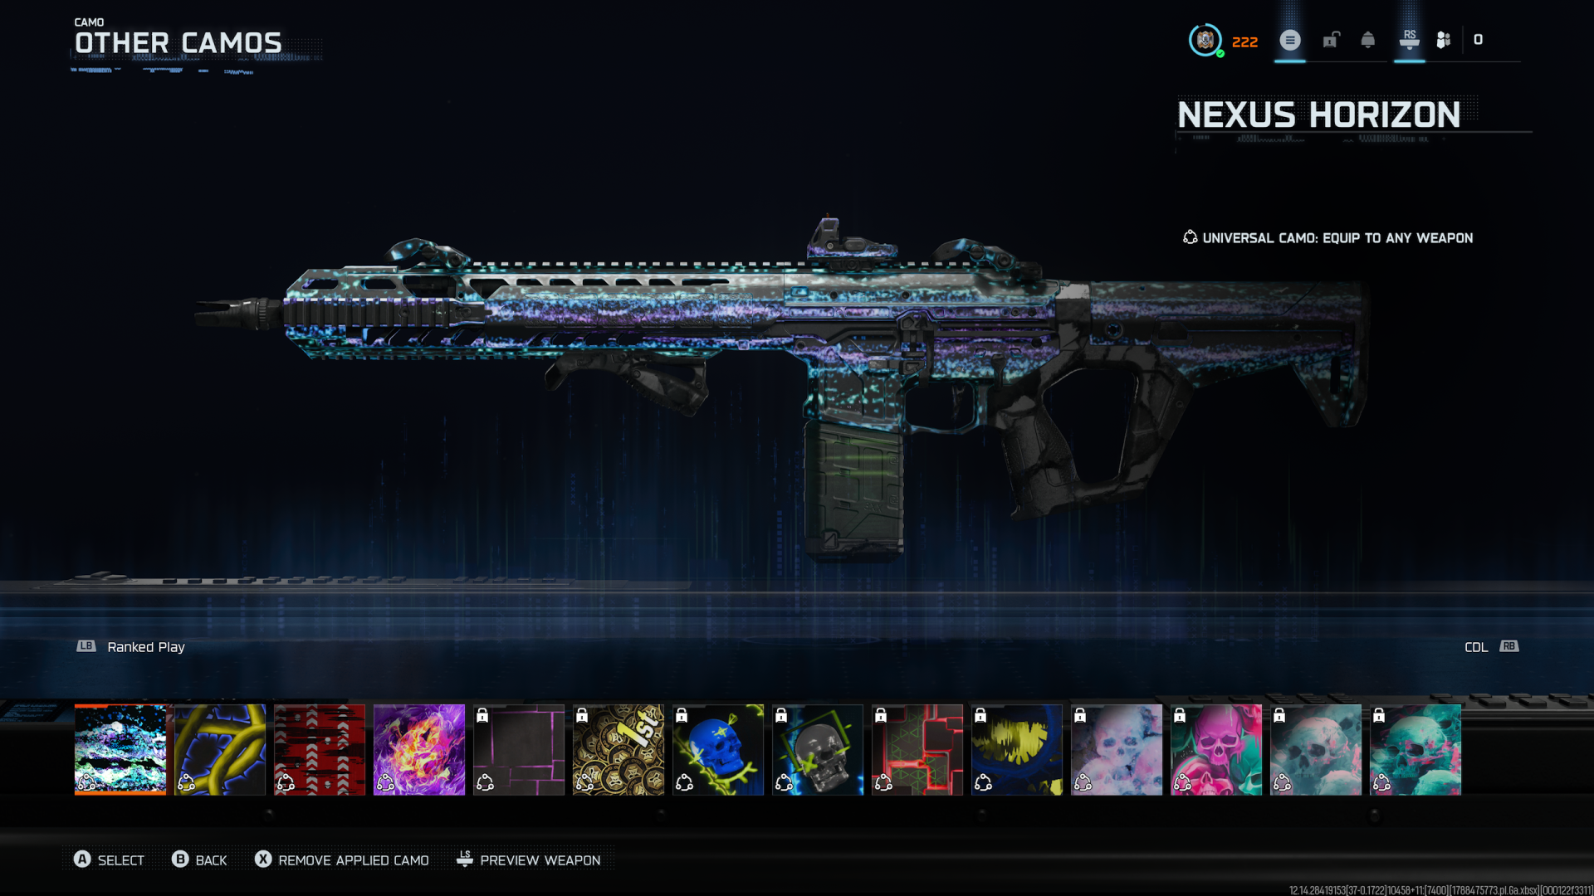Select the locked red circuit camo
The width and height of the screenshot is (1594, 896).
coord(917,750)
